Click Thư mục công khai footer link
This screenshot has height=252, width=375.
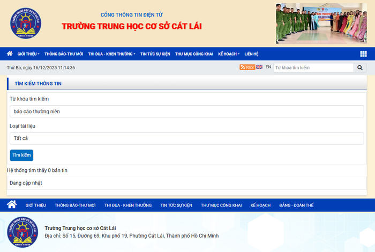[221, 206]
